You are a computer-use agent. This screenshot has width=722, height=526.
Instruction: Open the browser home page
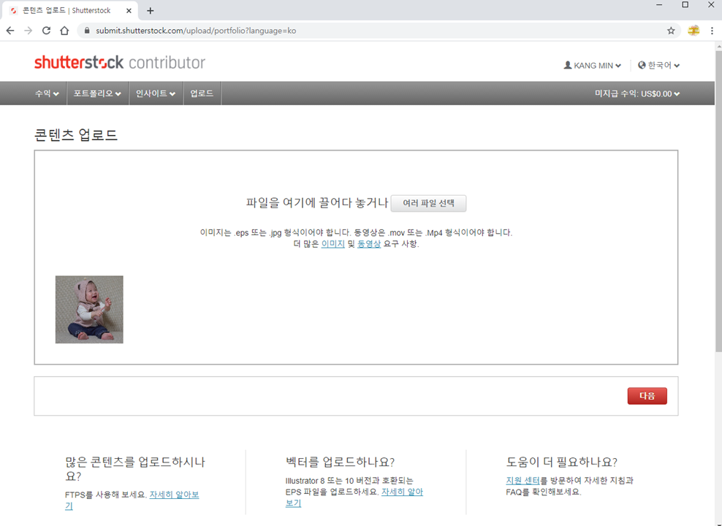tap(64, 31)
